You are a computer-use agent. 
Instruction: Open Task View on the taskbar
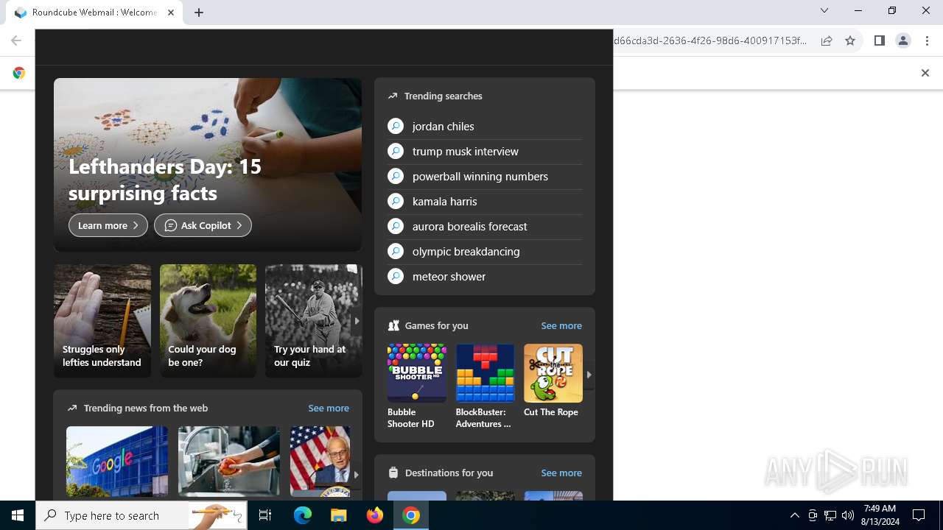coord(265,515)
